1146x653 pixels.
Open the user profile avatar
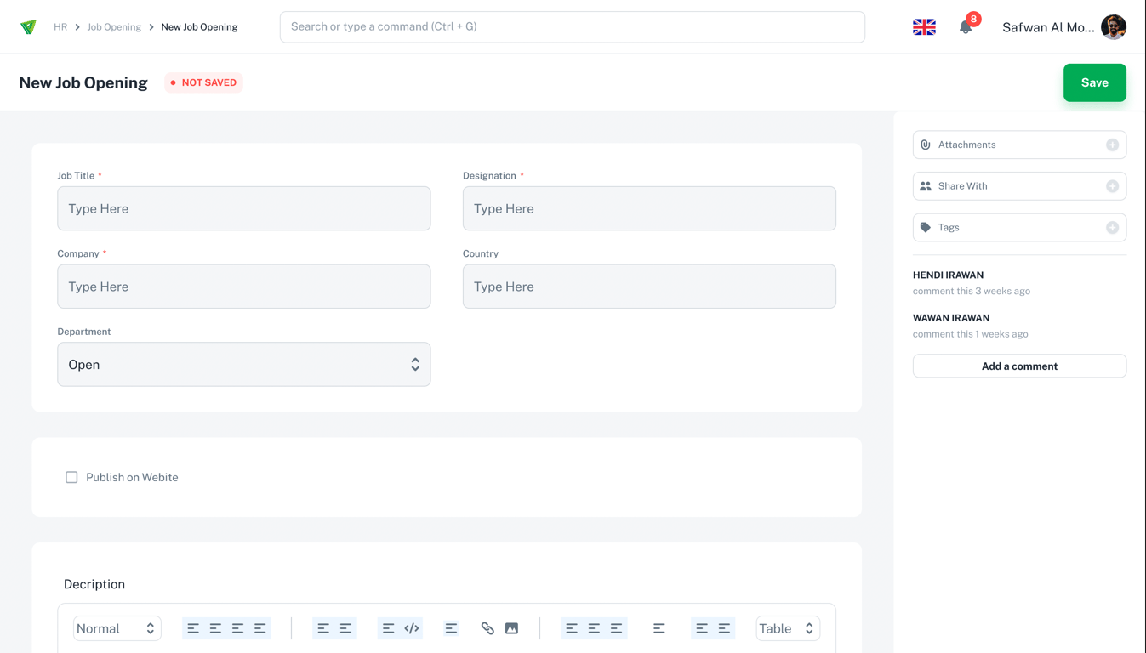tap(1113, 27)
